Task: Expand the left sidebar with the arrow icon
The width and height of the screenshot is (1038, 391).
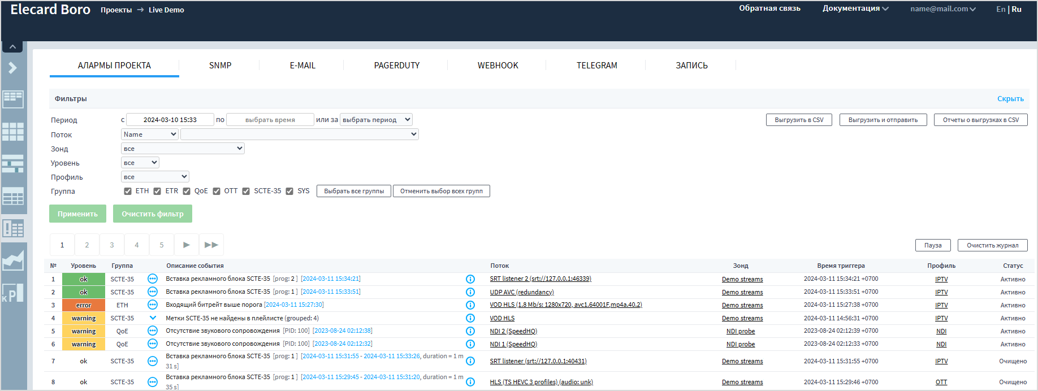Action: [x=12, y=68]
